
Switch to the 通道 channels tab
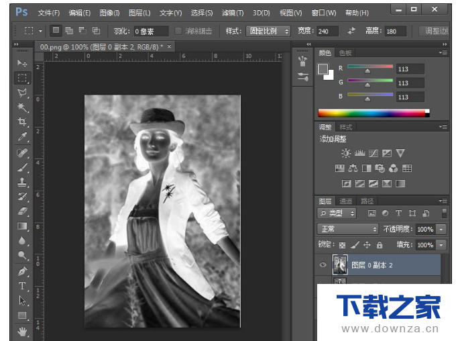[x=346, y=201]
